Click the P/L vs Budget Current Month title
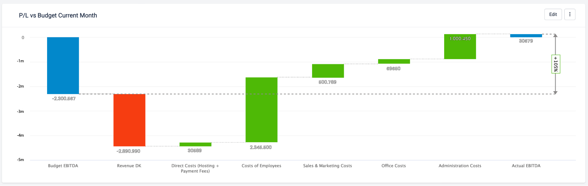Viewport: 588px width, 186px height. (58, 15)
